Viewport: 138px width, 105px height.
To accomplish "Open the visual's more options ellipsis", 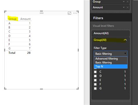I will (x=75, y=13).
